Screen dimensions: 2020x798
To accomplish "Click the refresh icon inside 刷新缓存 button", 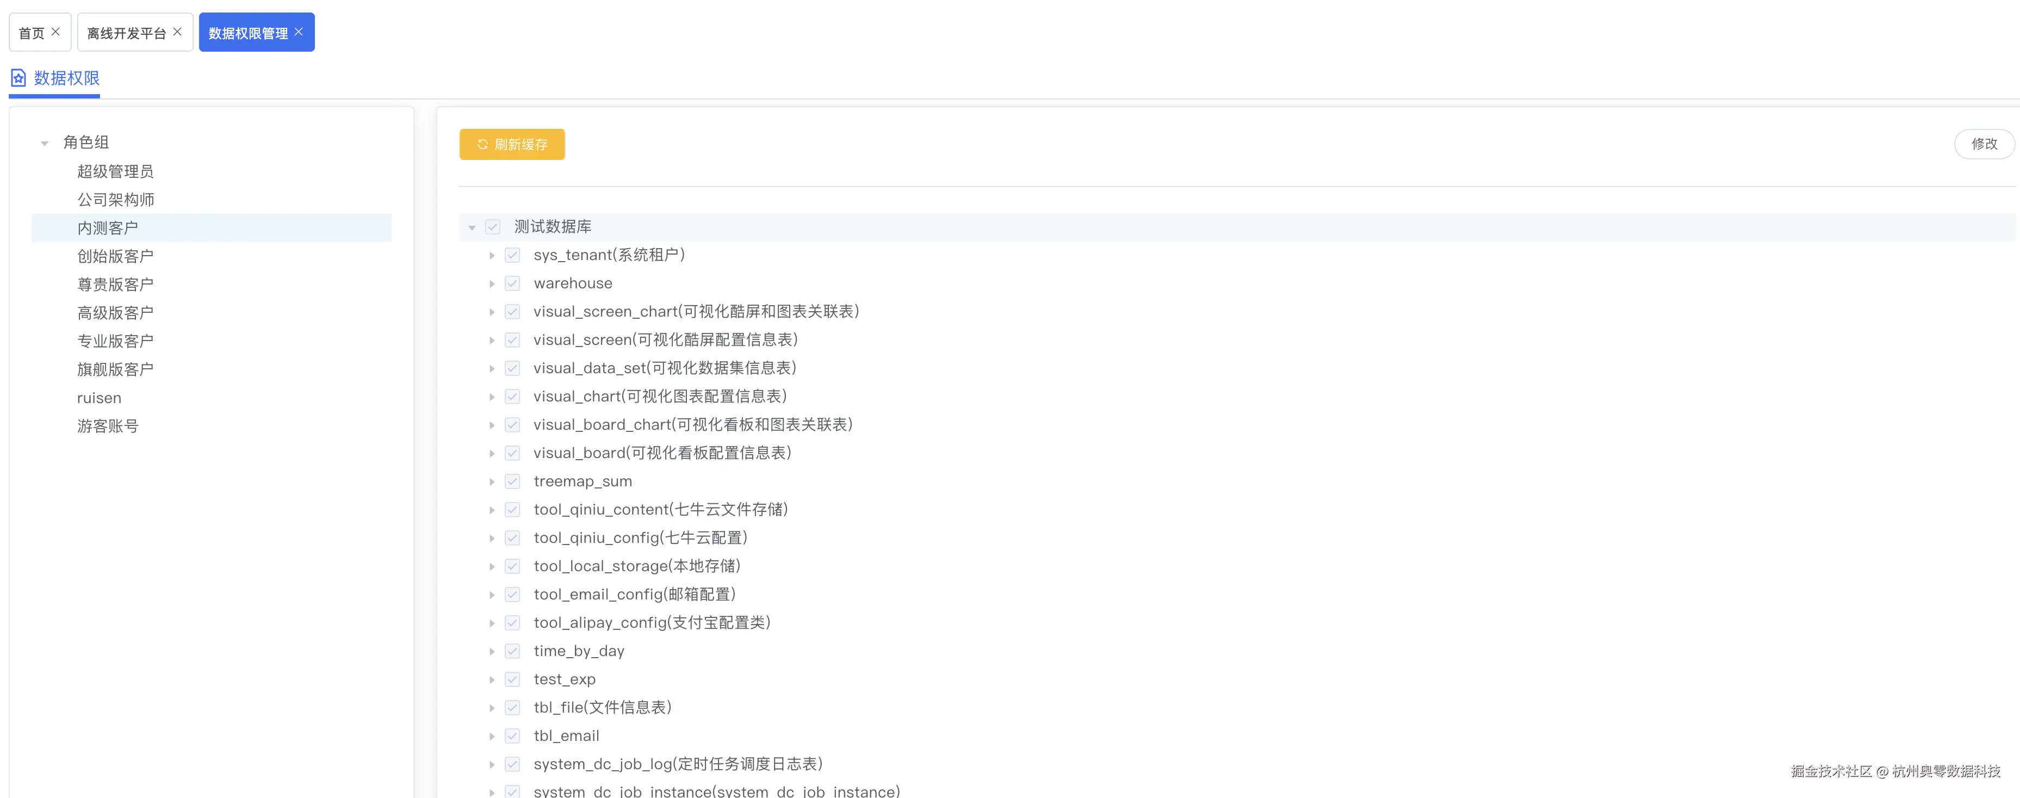I will (483, 144).
